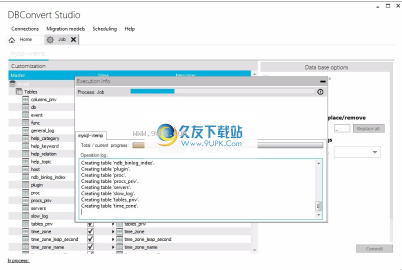
Task: Click the Tables folder icon
Action: tap(19, 91)
